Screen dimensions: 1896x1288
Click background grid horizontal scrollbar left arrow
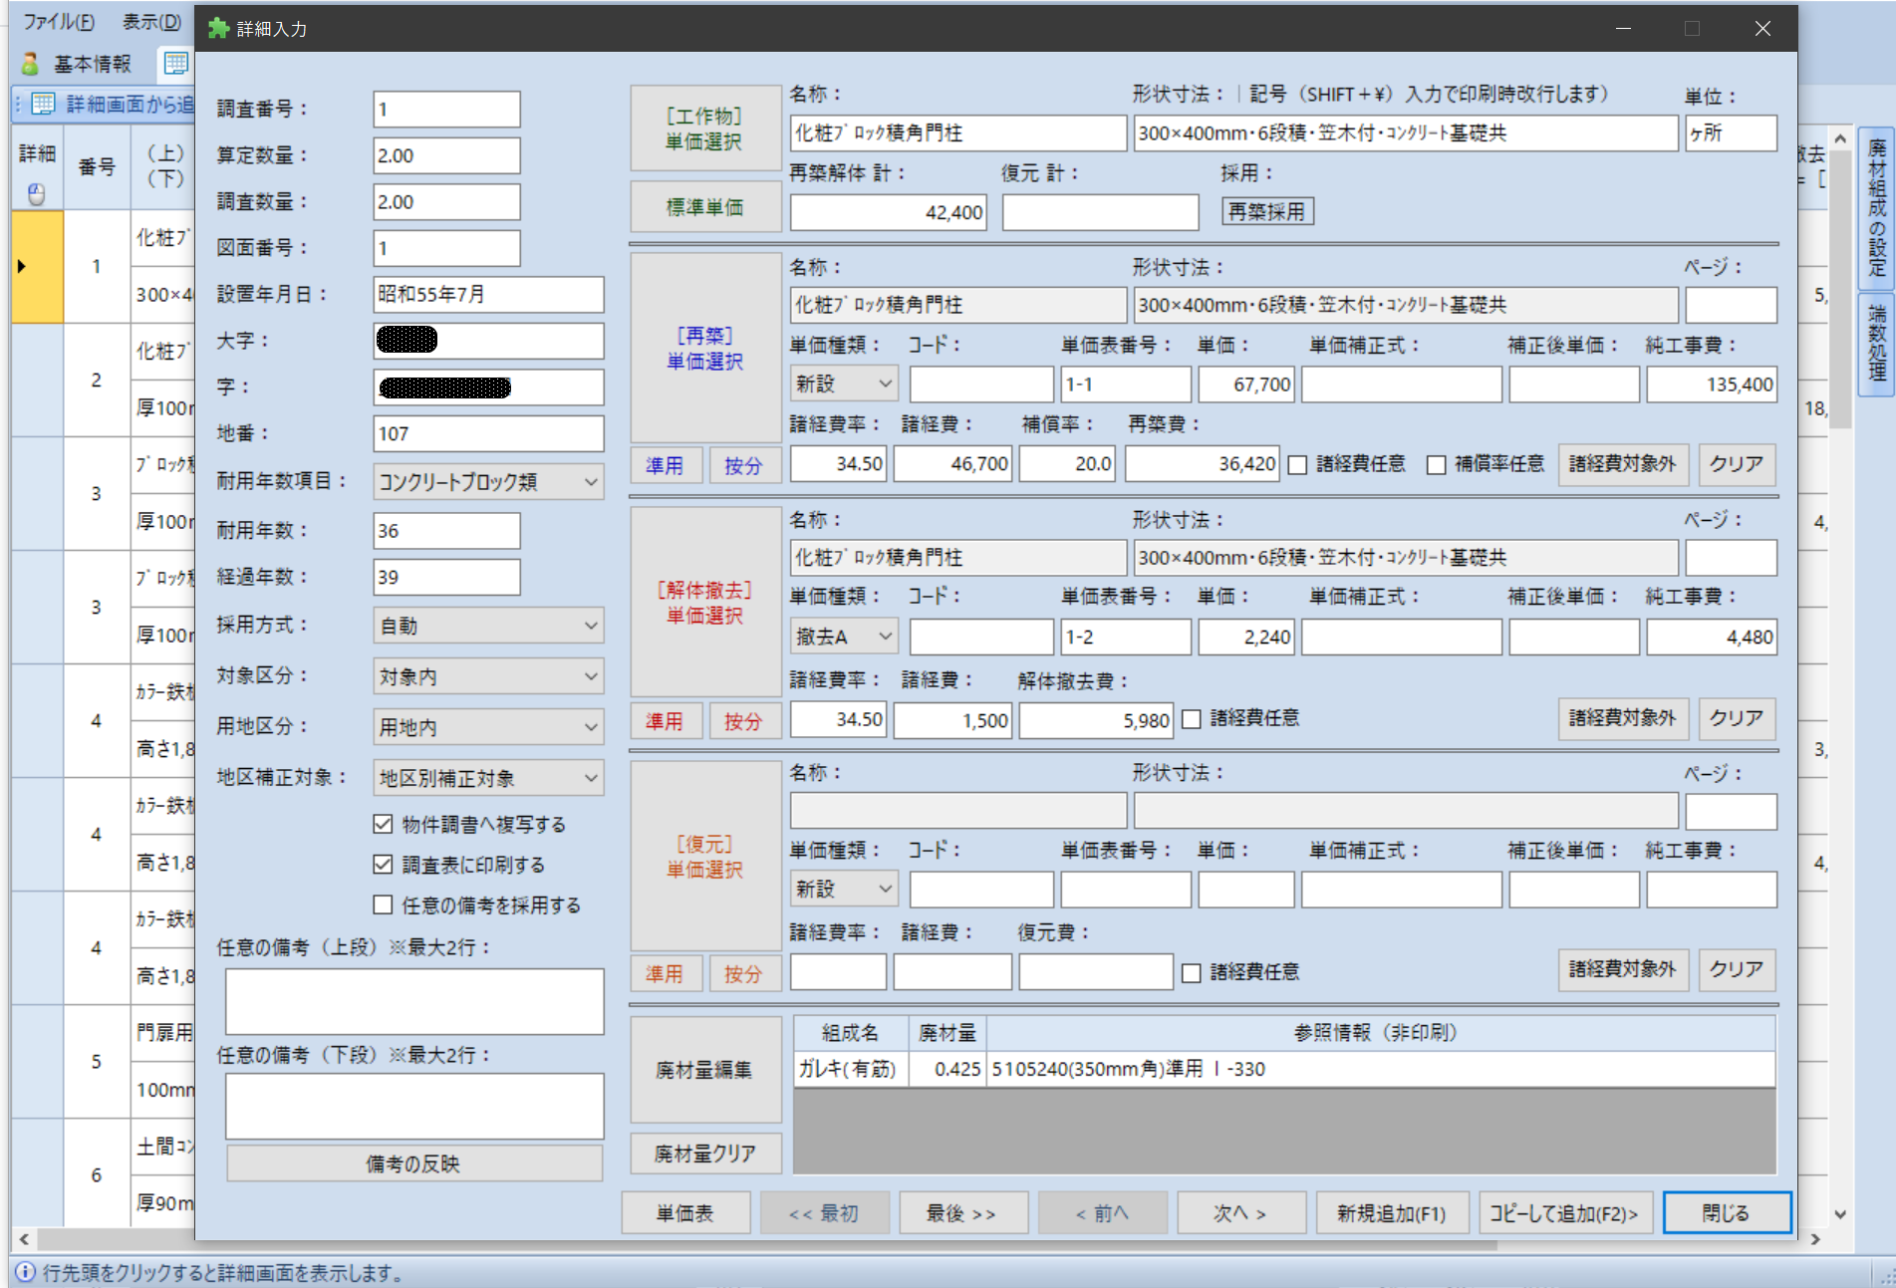tap(24, 1239)
